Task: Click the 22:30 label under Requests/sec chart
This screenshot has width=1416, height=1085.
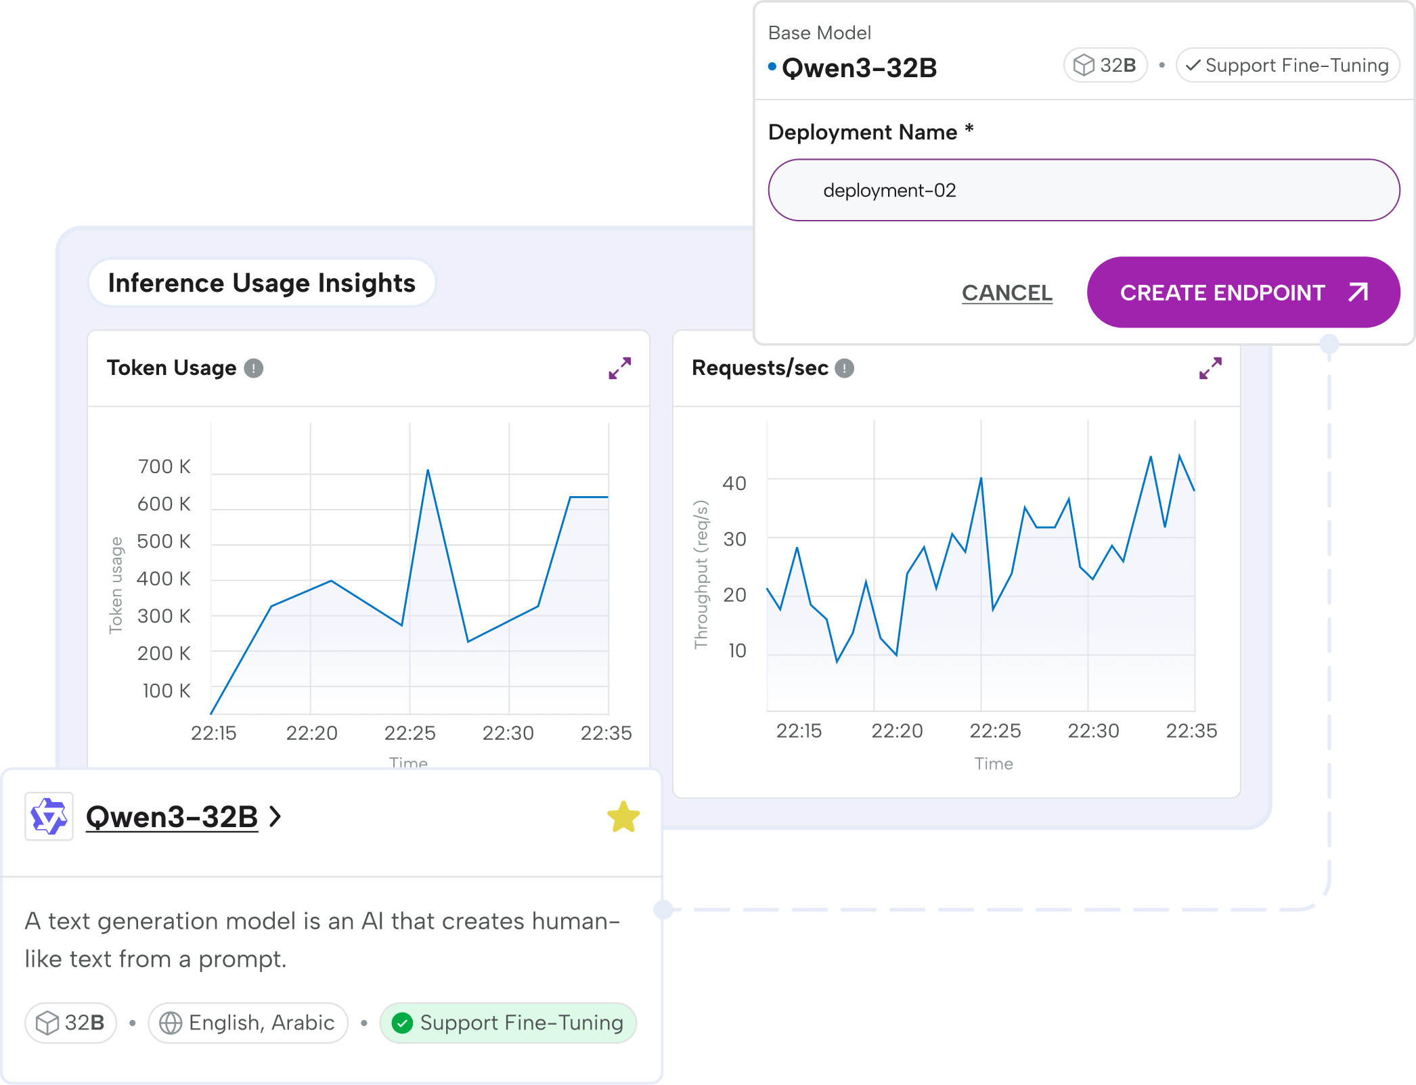Action: tap(1093, 731)
